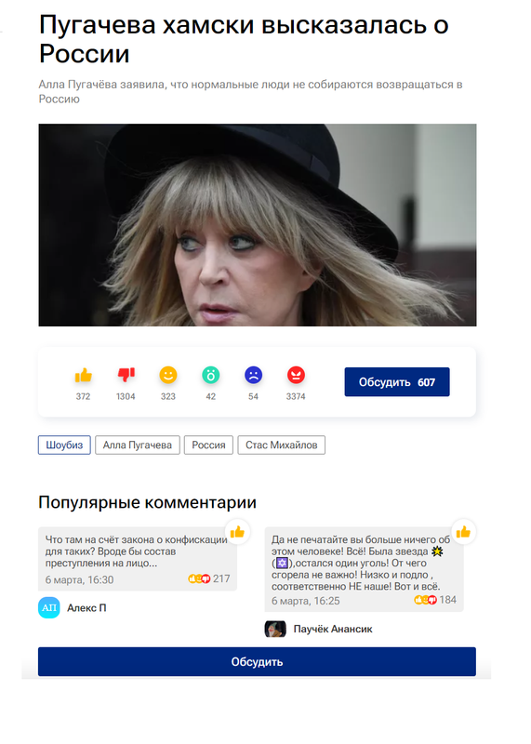Image resolution: width=531 pixels, height=744 pixels.
Task: Select the red angry face reaction
Action: 296,375
